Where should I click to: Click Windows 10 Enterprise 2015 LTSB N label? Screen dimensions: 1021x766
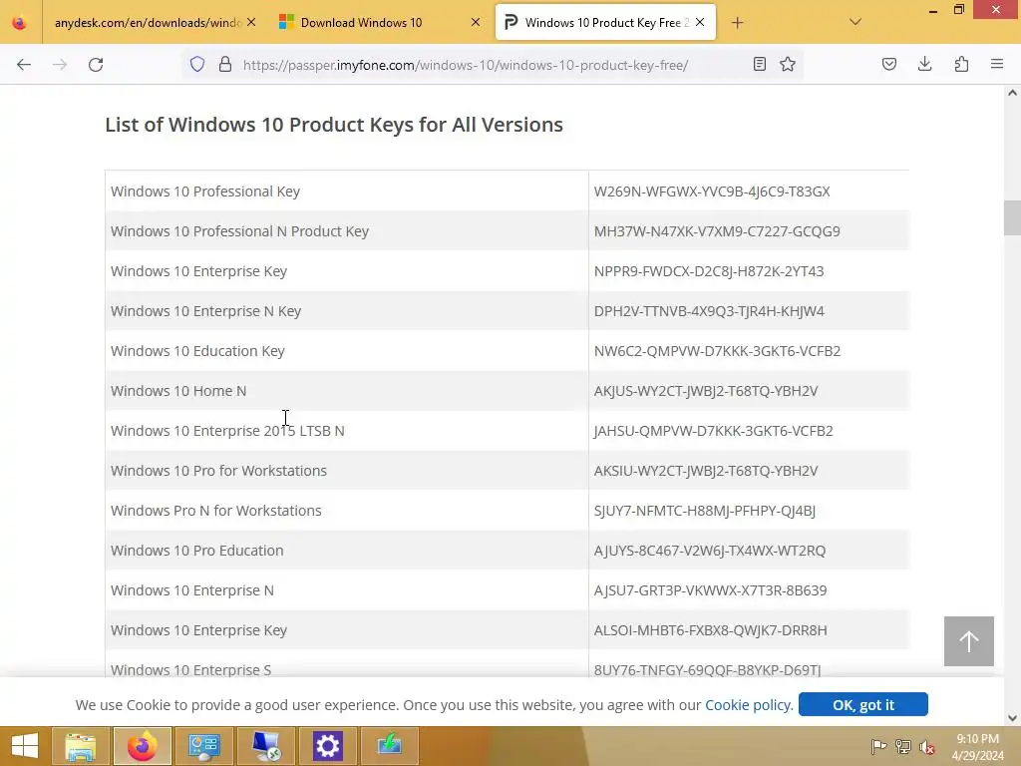227,431
